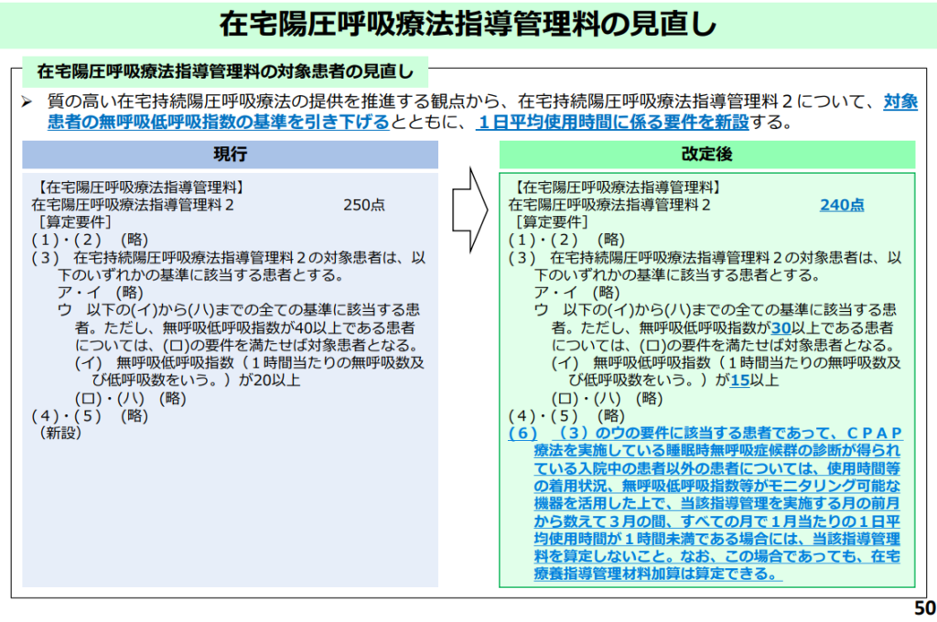Click the （新設） text in the 現行 panel

(59, 433)
